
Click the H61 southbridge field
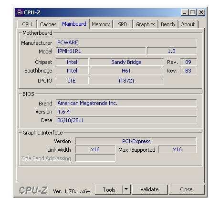(126, 71)
